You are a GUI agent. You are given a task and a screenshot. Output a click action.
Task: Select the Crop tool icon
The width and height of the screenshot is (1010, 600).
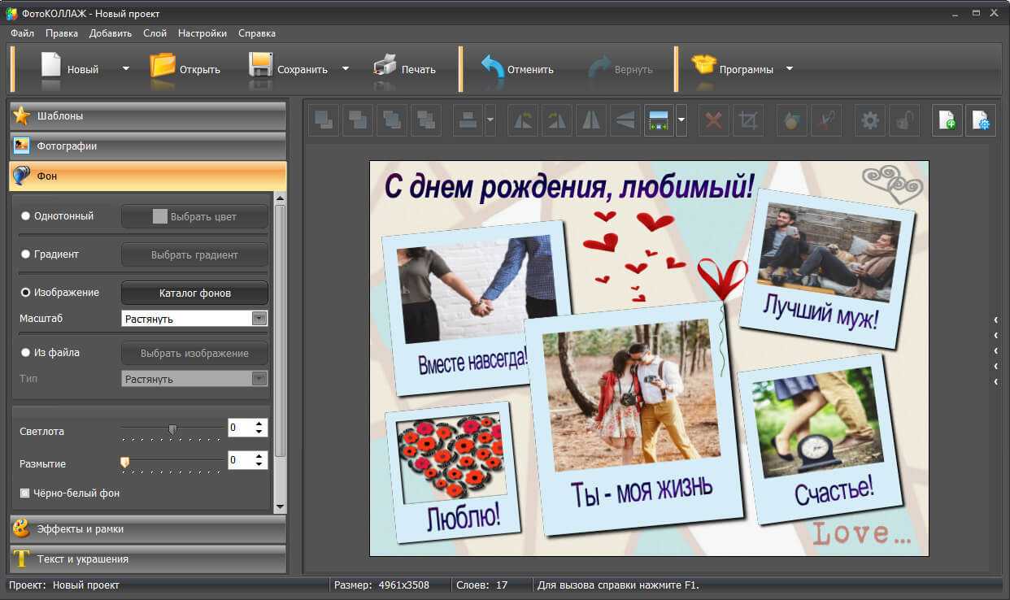[747, 121]
